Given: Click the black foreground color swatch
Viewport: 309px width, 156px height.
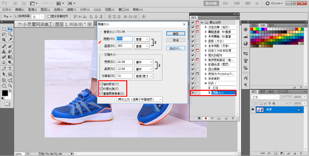Looking at the screenshot, I should click(5, 93).
